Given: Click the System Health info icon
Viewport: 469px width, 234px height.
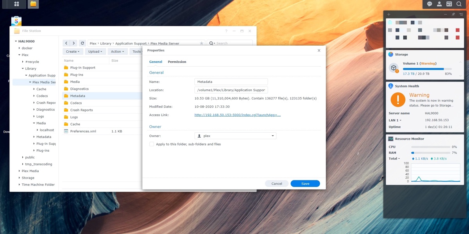Looking at the screenshot, I should [390, 86].
